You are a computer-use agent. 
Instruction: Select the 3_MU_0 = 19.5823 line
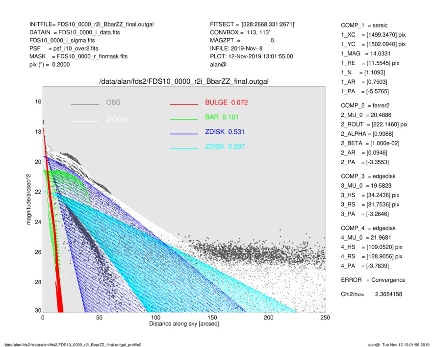click(x=366, y=186)
